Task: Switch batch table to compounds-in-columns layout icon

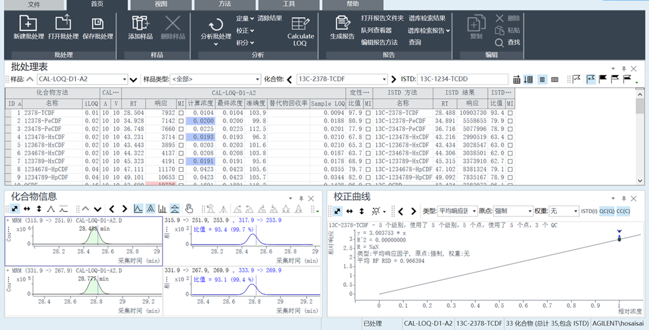Action: click(x=517, y=79)
